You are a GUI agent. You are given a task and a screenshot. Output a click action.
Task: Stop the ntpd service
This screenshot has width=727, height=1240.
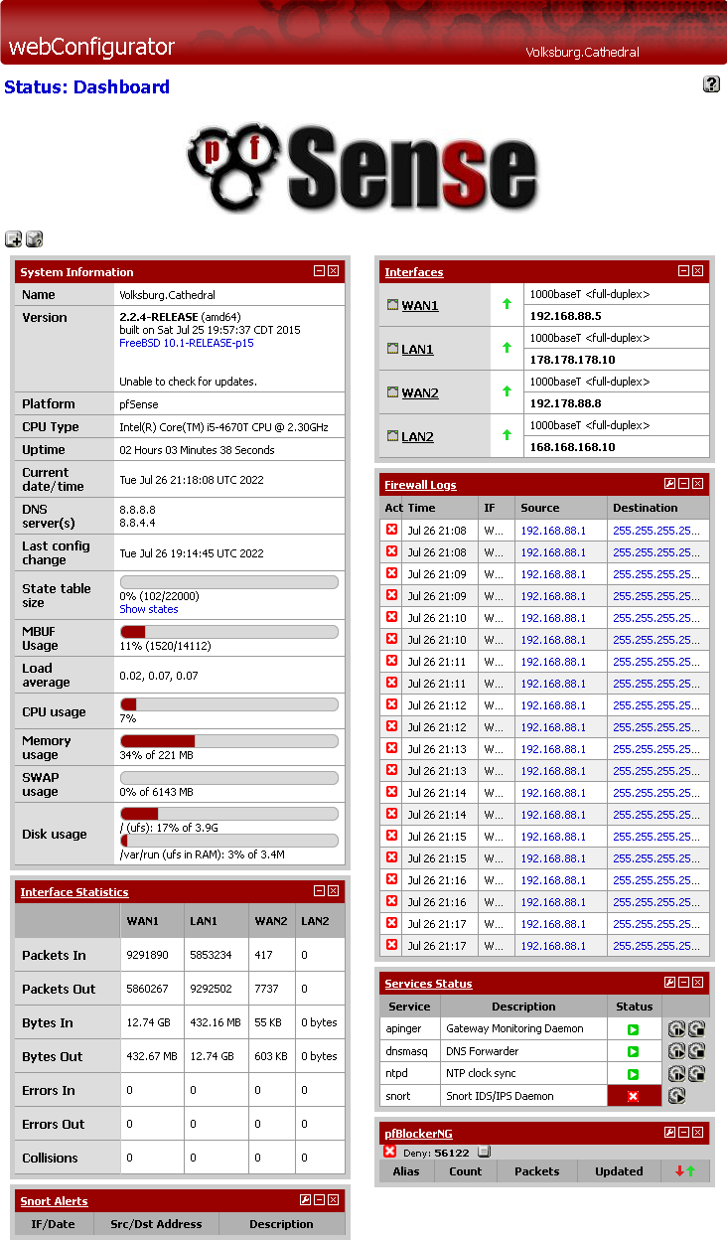[696, 1074]
